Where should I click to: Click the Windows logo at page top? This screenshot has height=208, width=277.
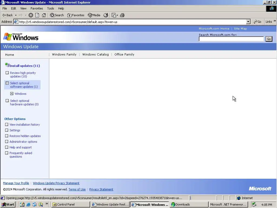pos(21,37)
